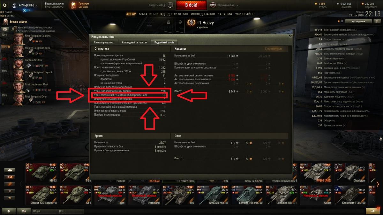This screenshot has height=215, width=383.
Task: Open the ИССЛЕДОВАНИЯ menu
Action: click(x=203, y=14)
